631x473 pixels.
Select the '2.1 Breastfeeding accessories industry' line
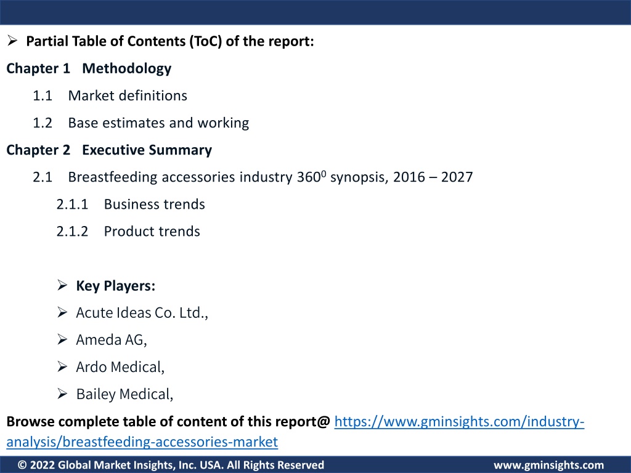[253, 177]
